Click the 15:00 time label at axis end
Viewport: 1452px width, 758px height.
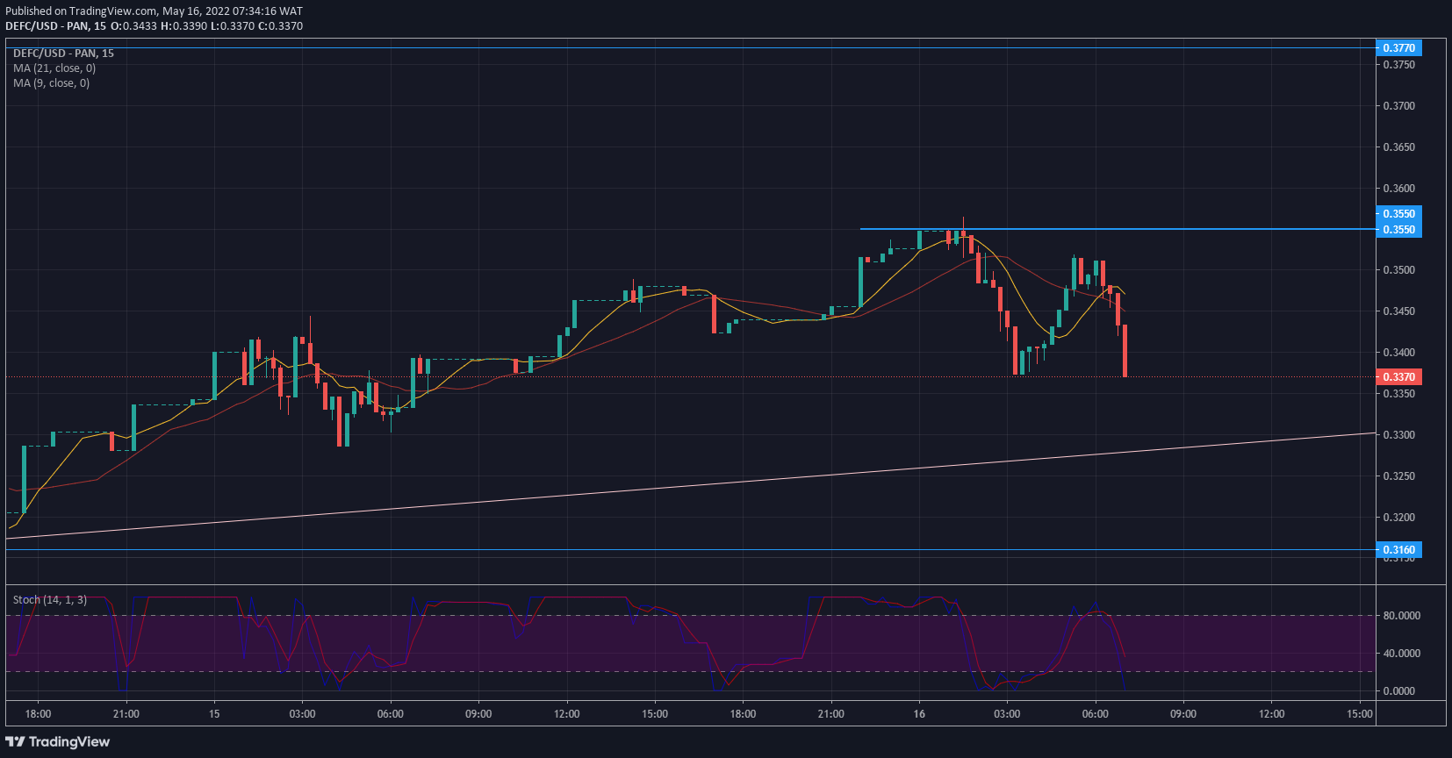coord(1360,714)
